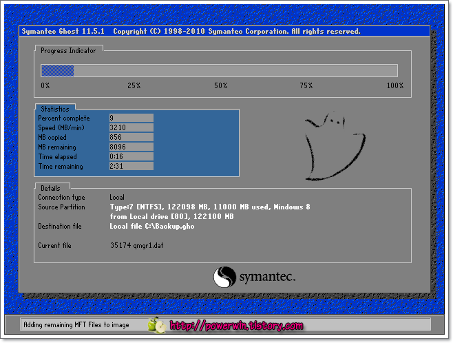Click the Time remaining value 2:31
The image size is (453, 343).
click(x=131, y=166)
